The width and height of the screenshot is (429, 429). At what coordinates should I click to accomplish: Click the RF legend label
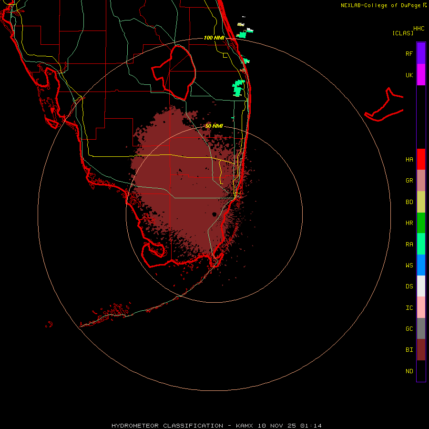pyautogui.click(x=409, y=53)
